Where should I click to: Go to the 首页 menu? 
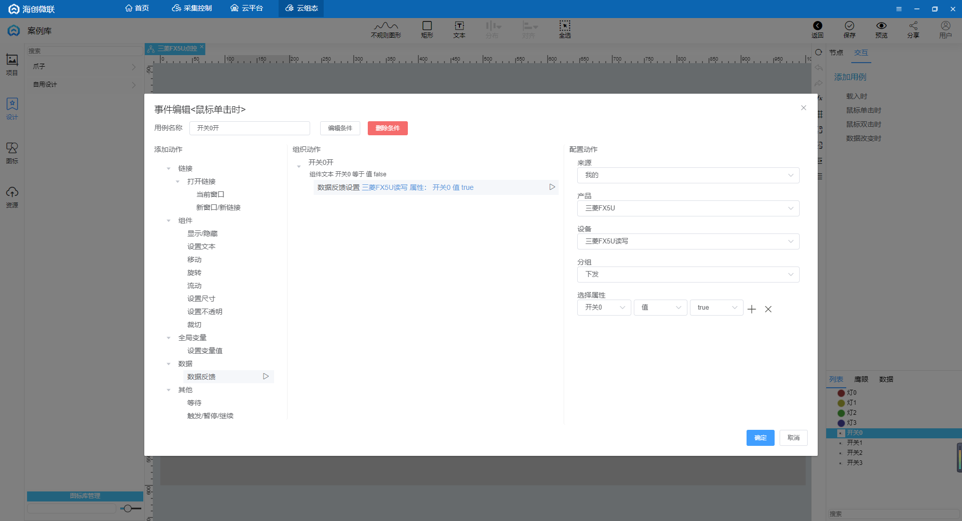point(137,9)
